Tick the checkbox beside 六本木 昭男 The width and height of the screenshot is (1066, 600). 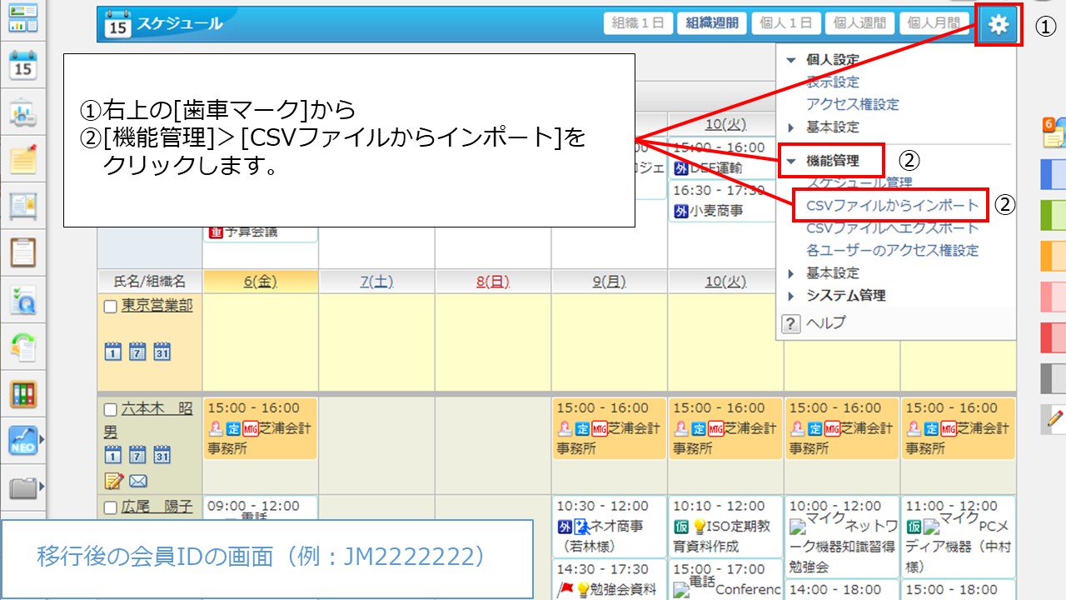[111, 410]
